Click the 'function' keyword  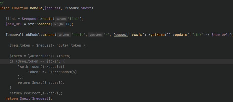coord(20,8)
